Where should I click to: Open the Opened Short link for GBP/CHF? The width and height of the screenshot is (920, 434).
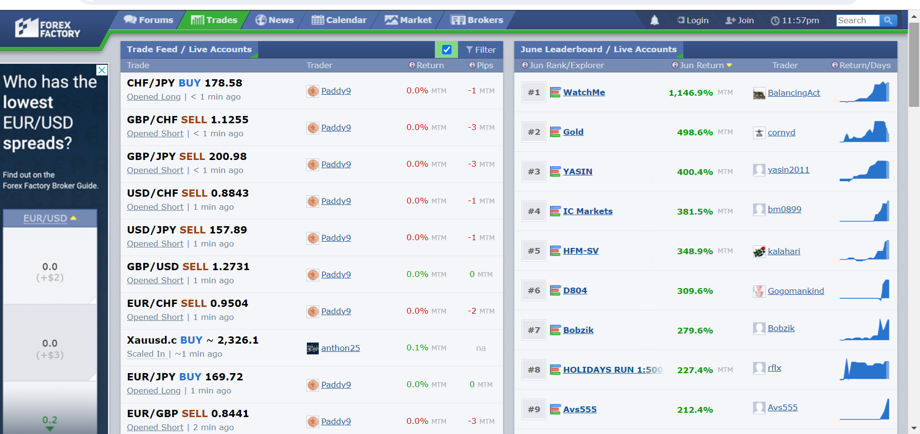pyautogui.click(x=155, y=133)
